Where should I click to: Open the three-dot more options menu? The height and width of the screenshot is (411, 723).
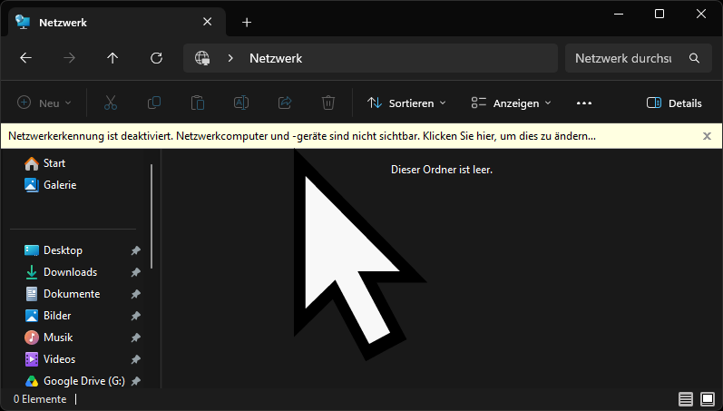pyautogui.click(x=584, y=103)
